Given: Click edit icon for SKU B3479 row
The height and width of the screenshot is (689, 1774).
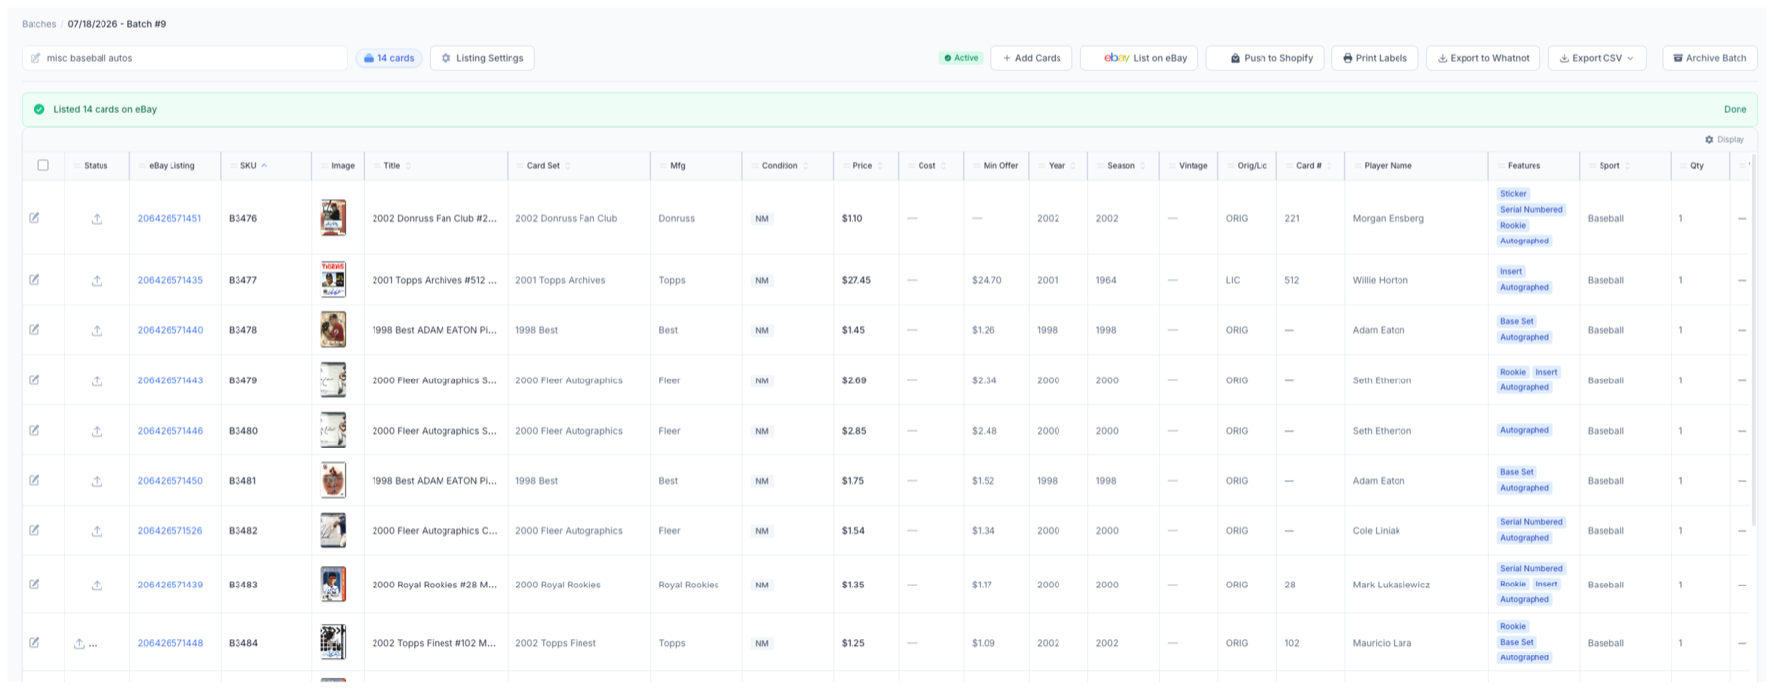Looking at the screenshot, I should (x=34, y=380).
